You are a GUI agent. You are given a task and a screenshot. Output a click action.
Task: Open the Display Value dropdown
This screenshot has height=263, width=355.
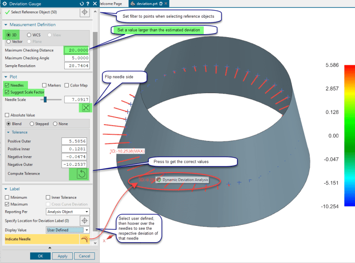point(68,230)
